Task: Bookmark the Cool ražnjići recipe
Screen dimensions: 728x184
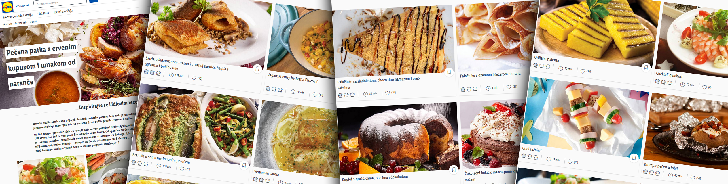Action: [634, 158]
